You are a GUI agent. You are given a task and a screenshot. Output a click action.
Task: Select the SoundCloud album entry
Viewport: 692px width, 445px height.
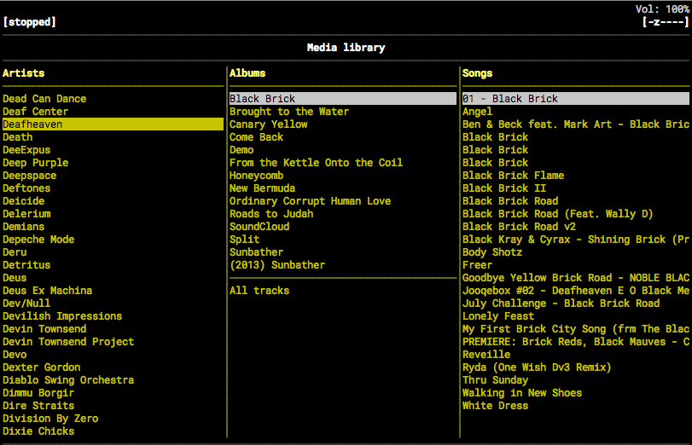[259, 227]
